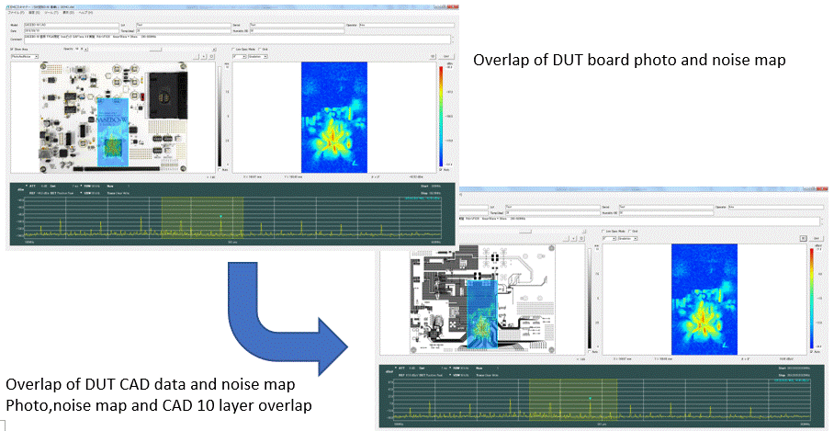Screen dimensions: 834x431
Task: Click the Lot input field in lower window
Action: click(553, 207)
